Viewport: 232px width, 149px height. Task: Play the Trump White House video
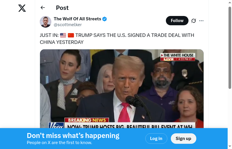[122, 89]
